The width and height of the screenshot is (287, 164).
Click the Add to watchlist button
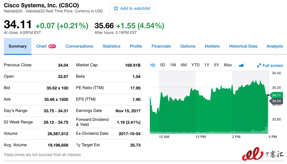click(x=132, y=9)
